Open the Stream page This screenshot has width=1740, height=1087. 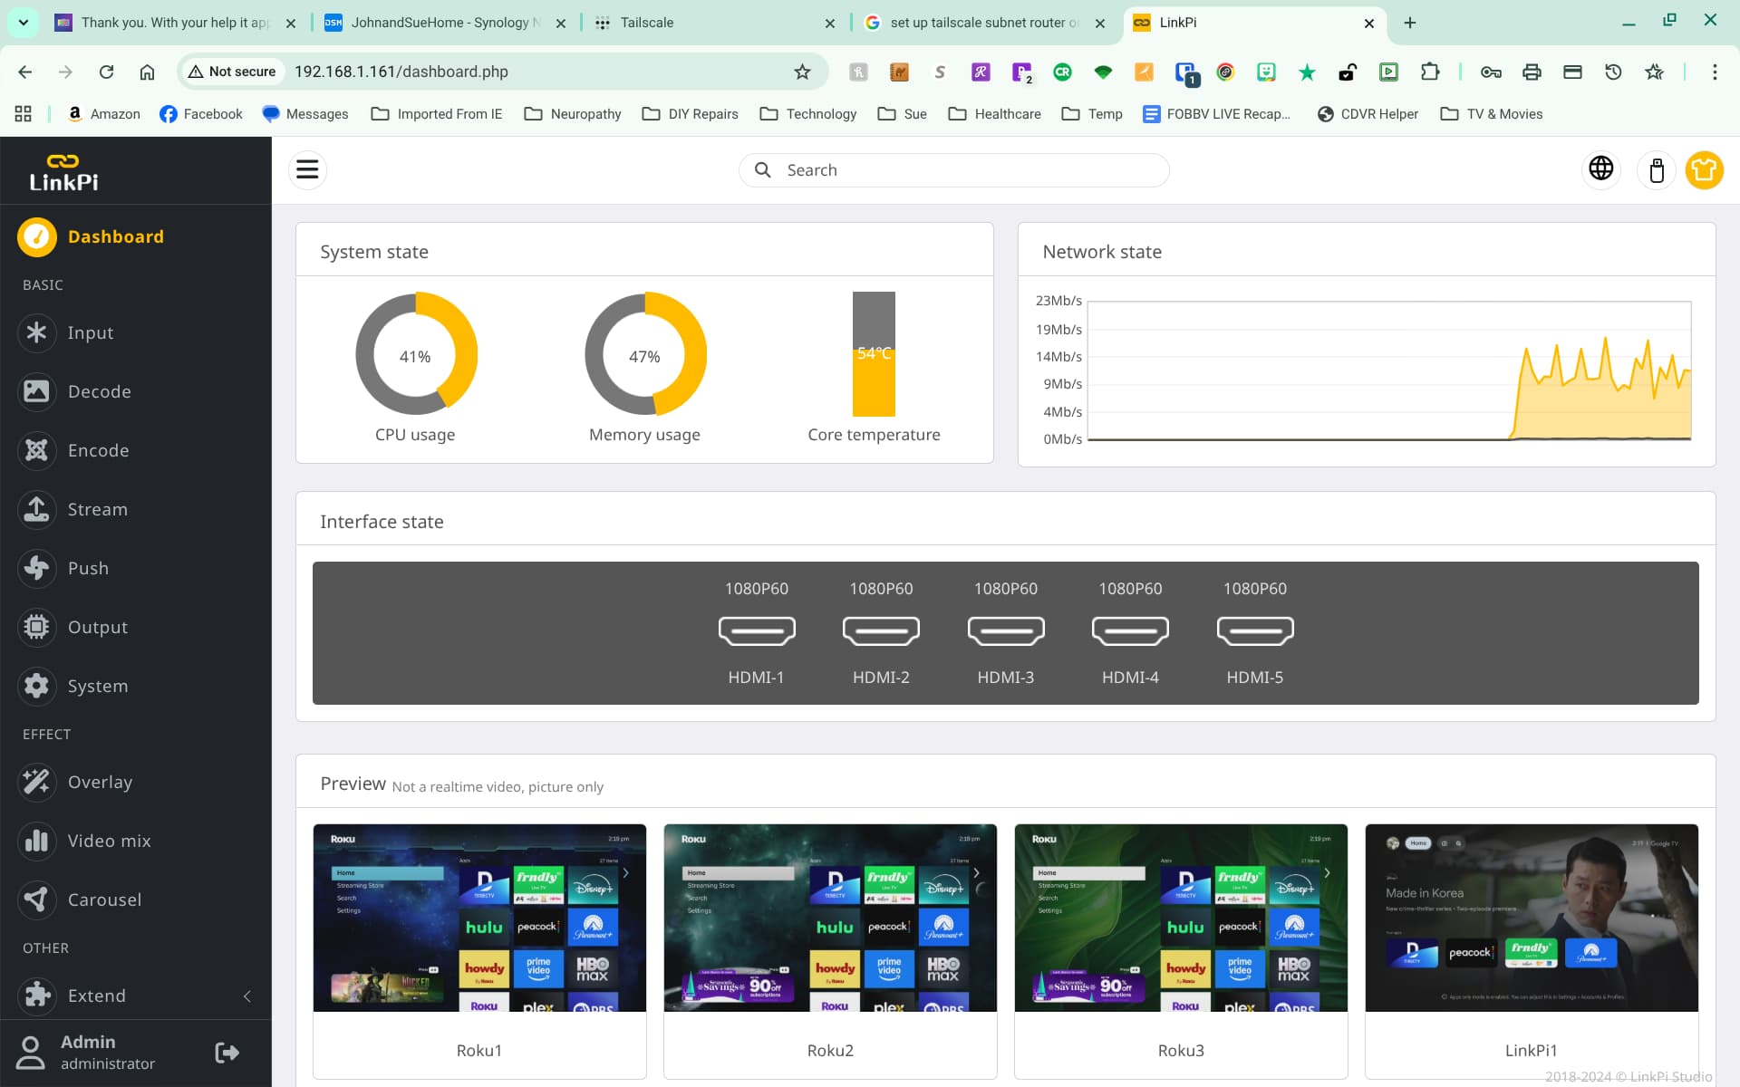[97, 509]
